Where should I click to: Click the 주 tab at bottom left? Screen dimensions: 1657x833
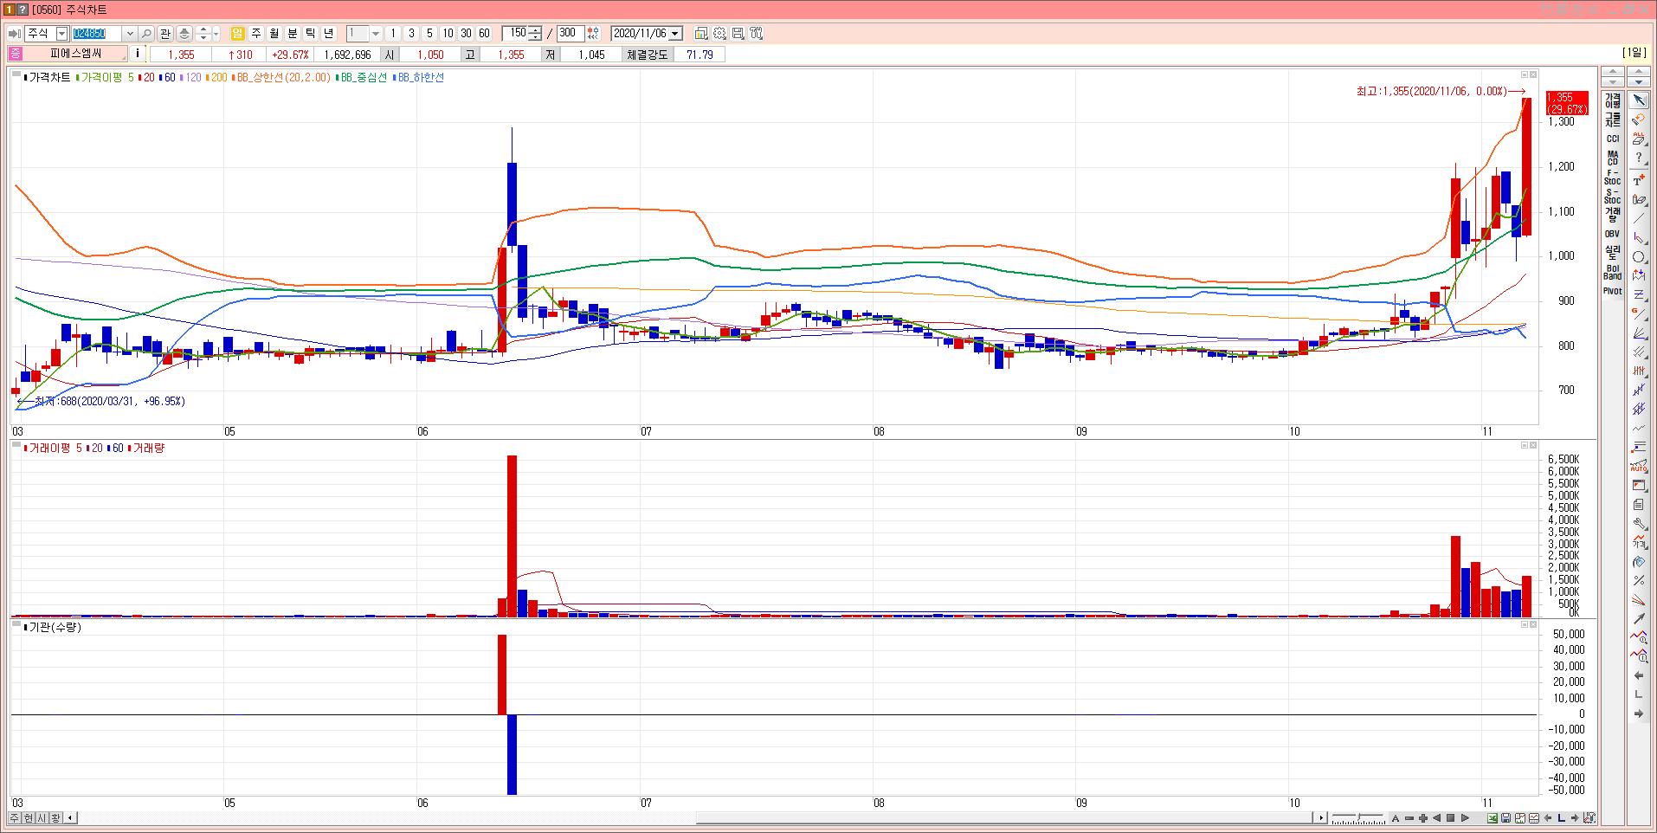coord(15,817)
